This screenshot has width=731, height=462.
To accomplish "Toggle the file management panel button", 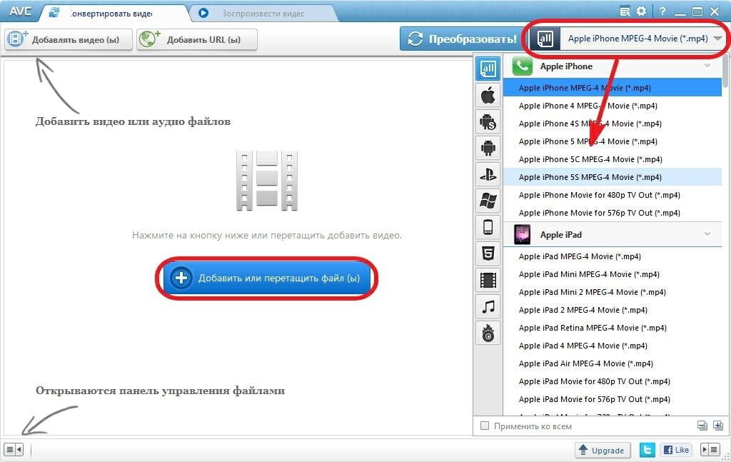I will (14, 450).
